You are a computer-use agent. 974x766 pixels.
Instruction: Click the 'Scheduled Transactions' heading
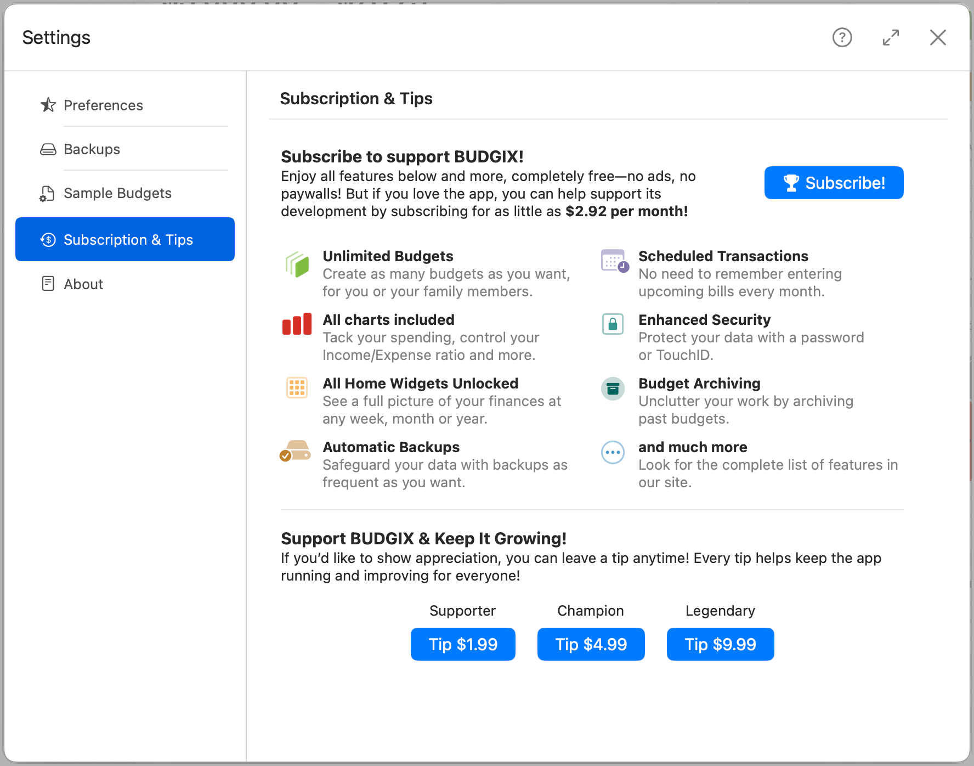click(x=723, y=256)
